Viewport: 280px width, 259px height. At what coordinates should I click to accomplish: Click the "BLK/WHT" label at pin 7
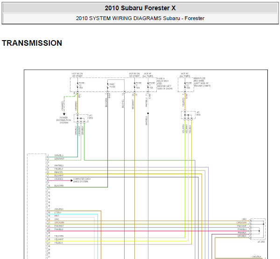click(x=59, y=175)
